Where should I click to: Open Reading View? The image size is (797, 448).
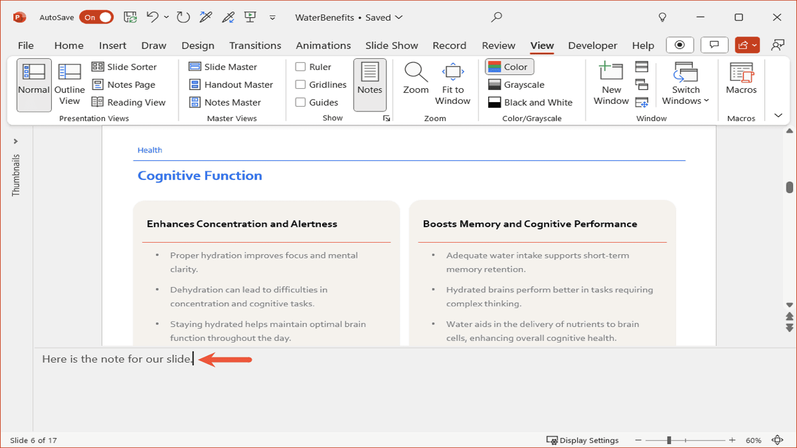pyautogui.click(x=129, y=102)
